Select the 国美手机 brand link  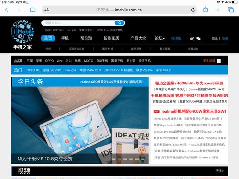tap(117, 61)
